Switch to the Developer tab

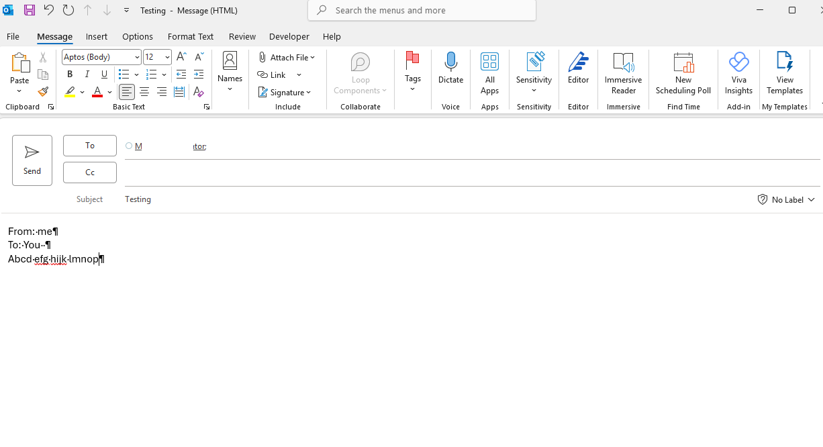289,36
